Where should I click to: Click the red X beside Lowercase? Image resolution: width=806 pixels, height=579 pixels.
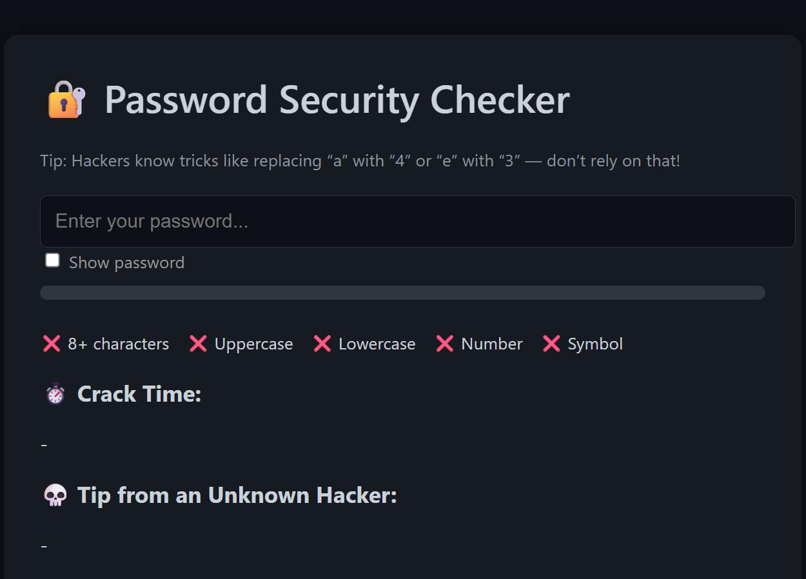pyautogui.click(x=322, y=344)
